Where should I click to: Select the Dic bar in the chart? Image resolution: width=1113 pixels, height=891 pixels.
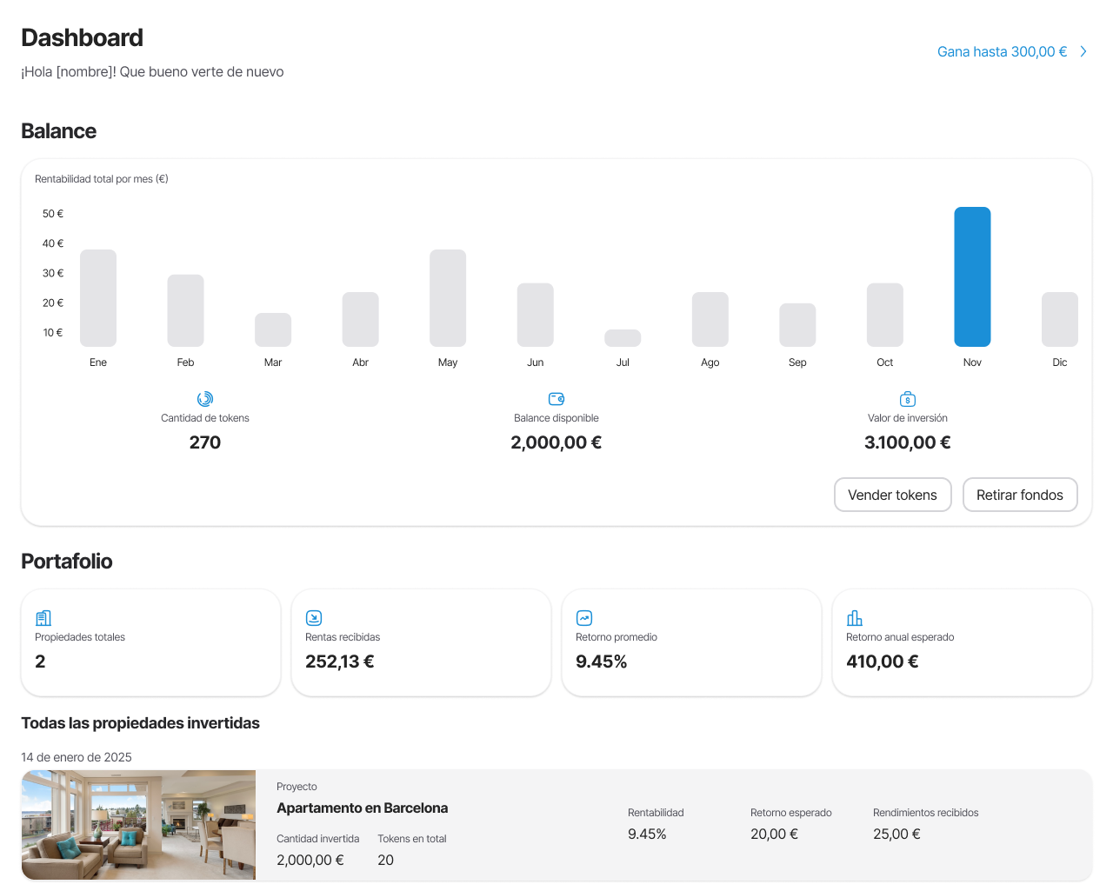point(1059,319)
